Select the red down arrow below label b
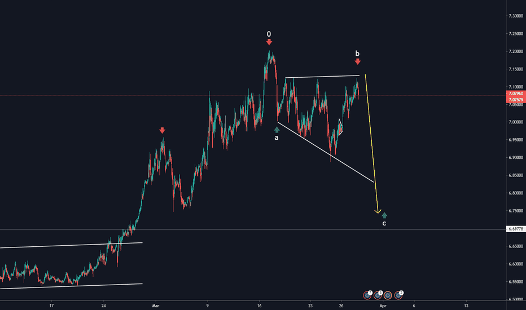This screenshot has width=526, height=310. click(x=358, y=61)
